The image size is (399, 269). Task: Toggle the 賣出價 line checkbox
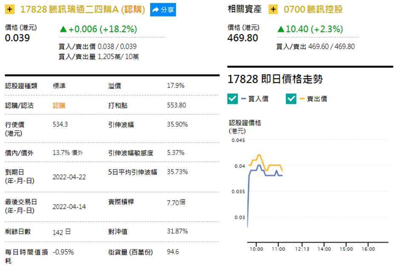pos(291,99)
